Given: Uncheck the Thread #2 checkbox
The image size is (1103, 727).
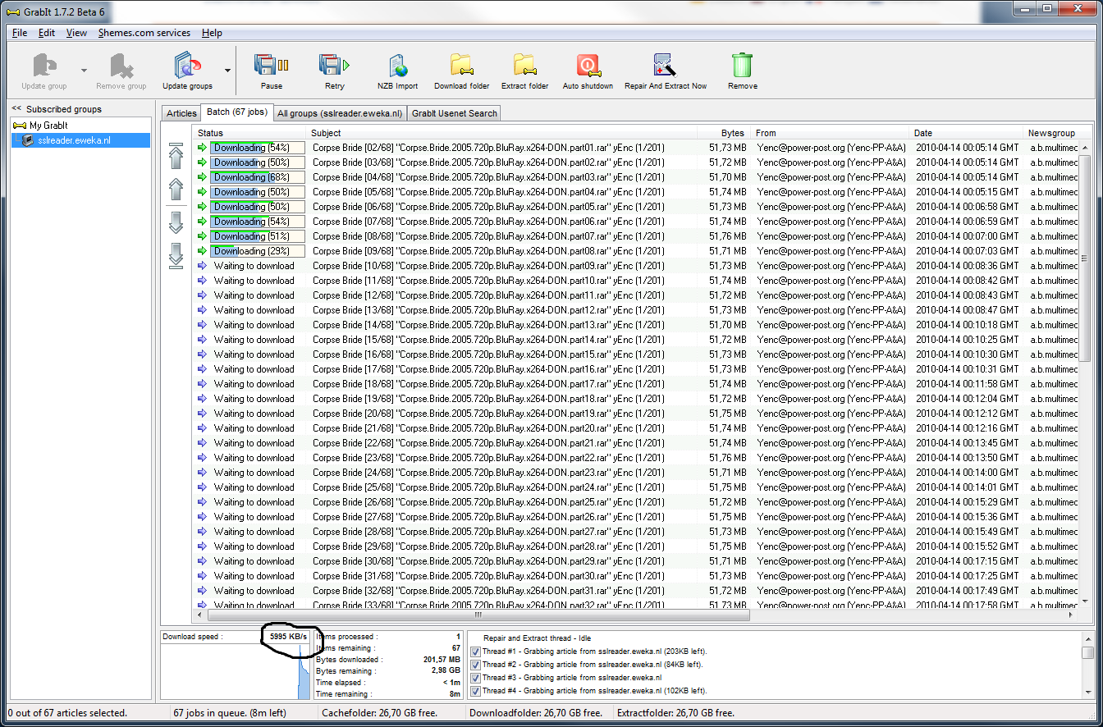Looking at the screenshot, I should point(476,665).
